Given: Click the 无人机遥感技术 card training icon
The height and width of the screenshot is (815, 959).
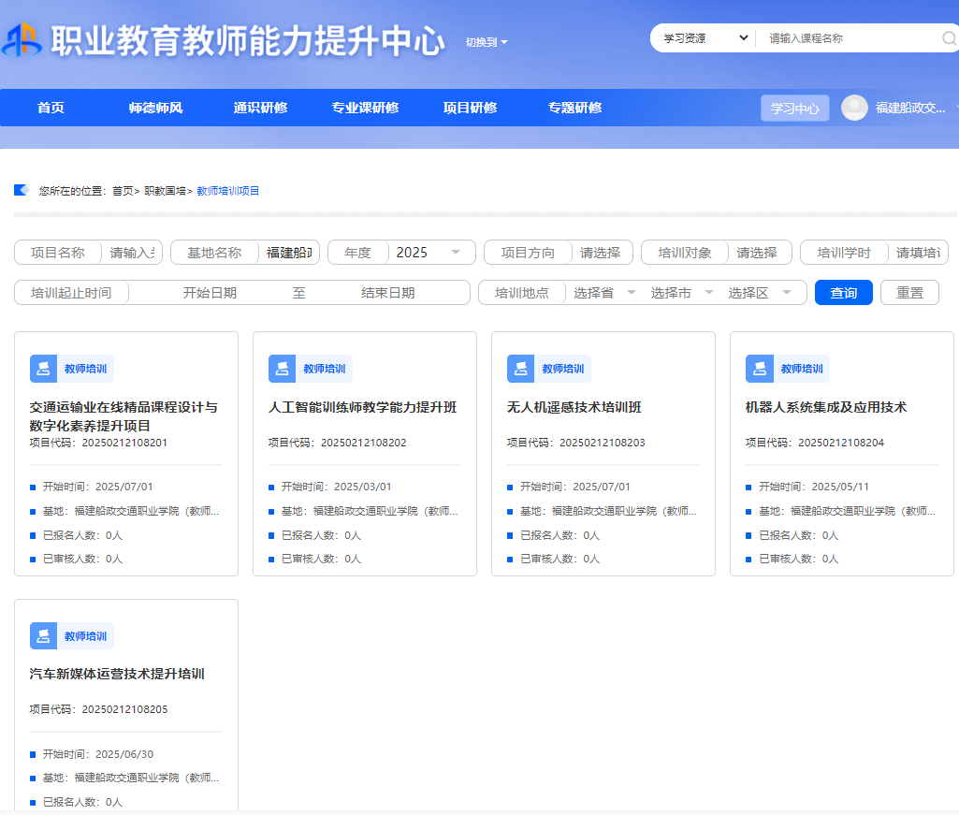Looking at the screenshot, I should (x=520, y=369).
